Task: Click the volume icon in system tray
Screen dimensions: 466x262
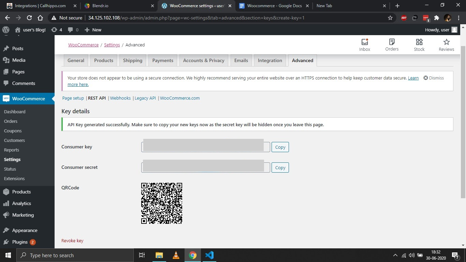Action: (x=412, y=255)
